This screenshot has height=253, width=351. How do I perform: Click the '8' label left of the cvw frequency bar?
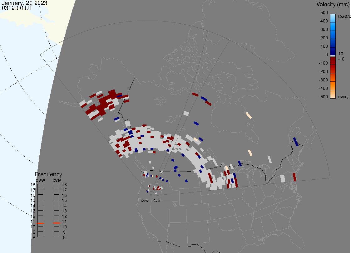(x=34, y=237)
